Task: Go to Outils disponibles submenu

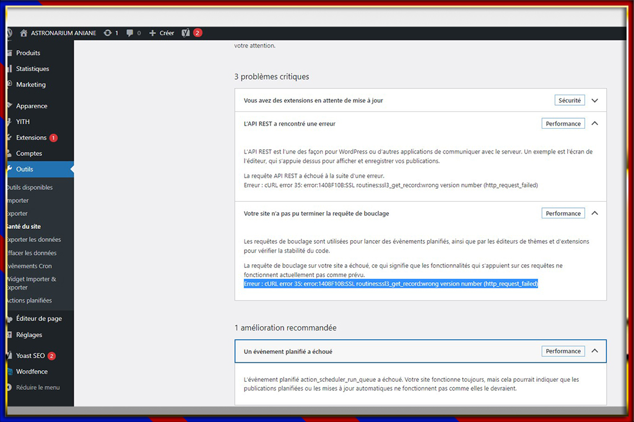Action: coord(30,187)
